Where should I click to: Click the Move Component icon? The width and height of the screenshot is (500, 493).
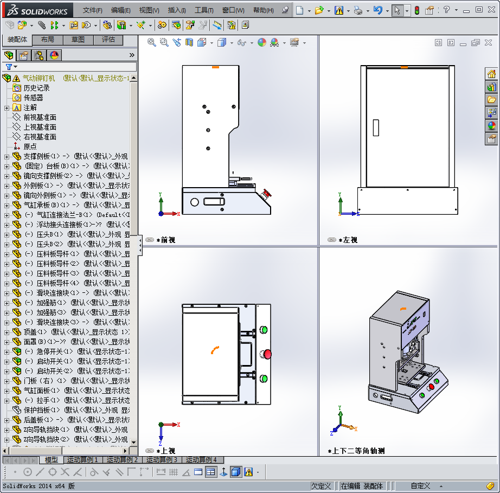[86, 25]
